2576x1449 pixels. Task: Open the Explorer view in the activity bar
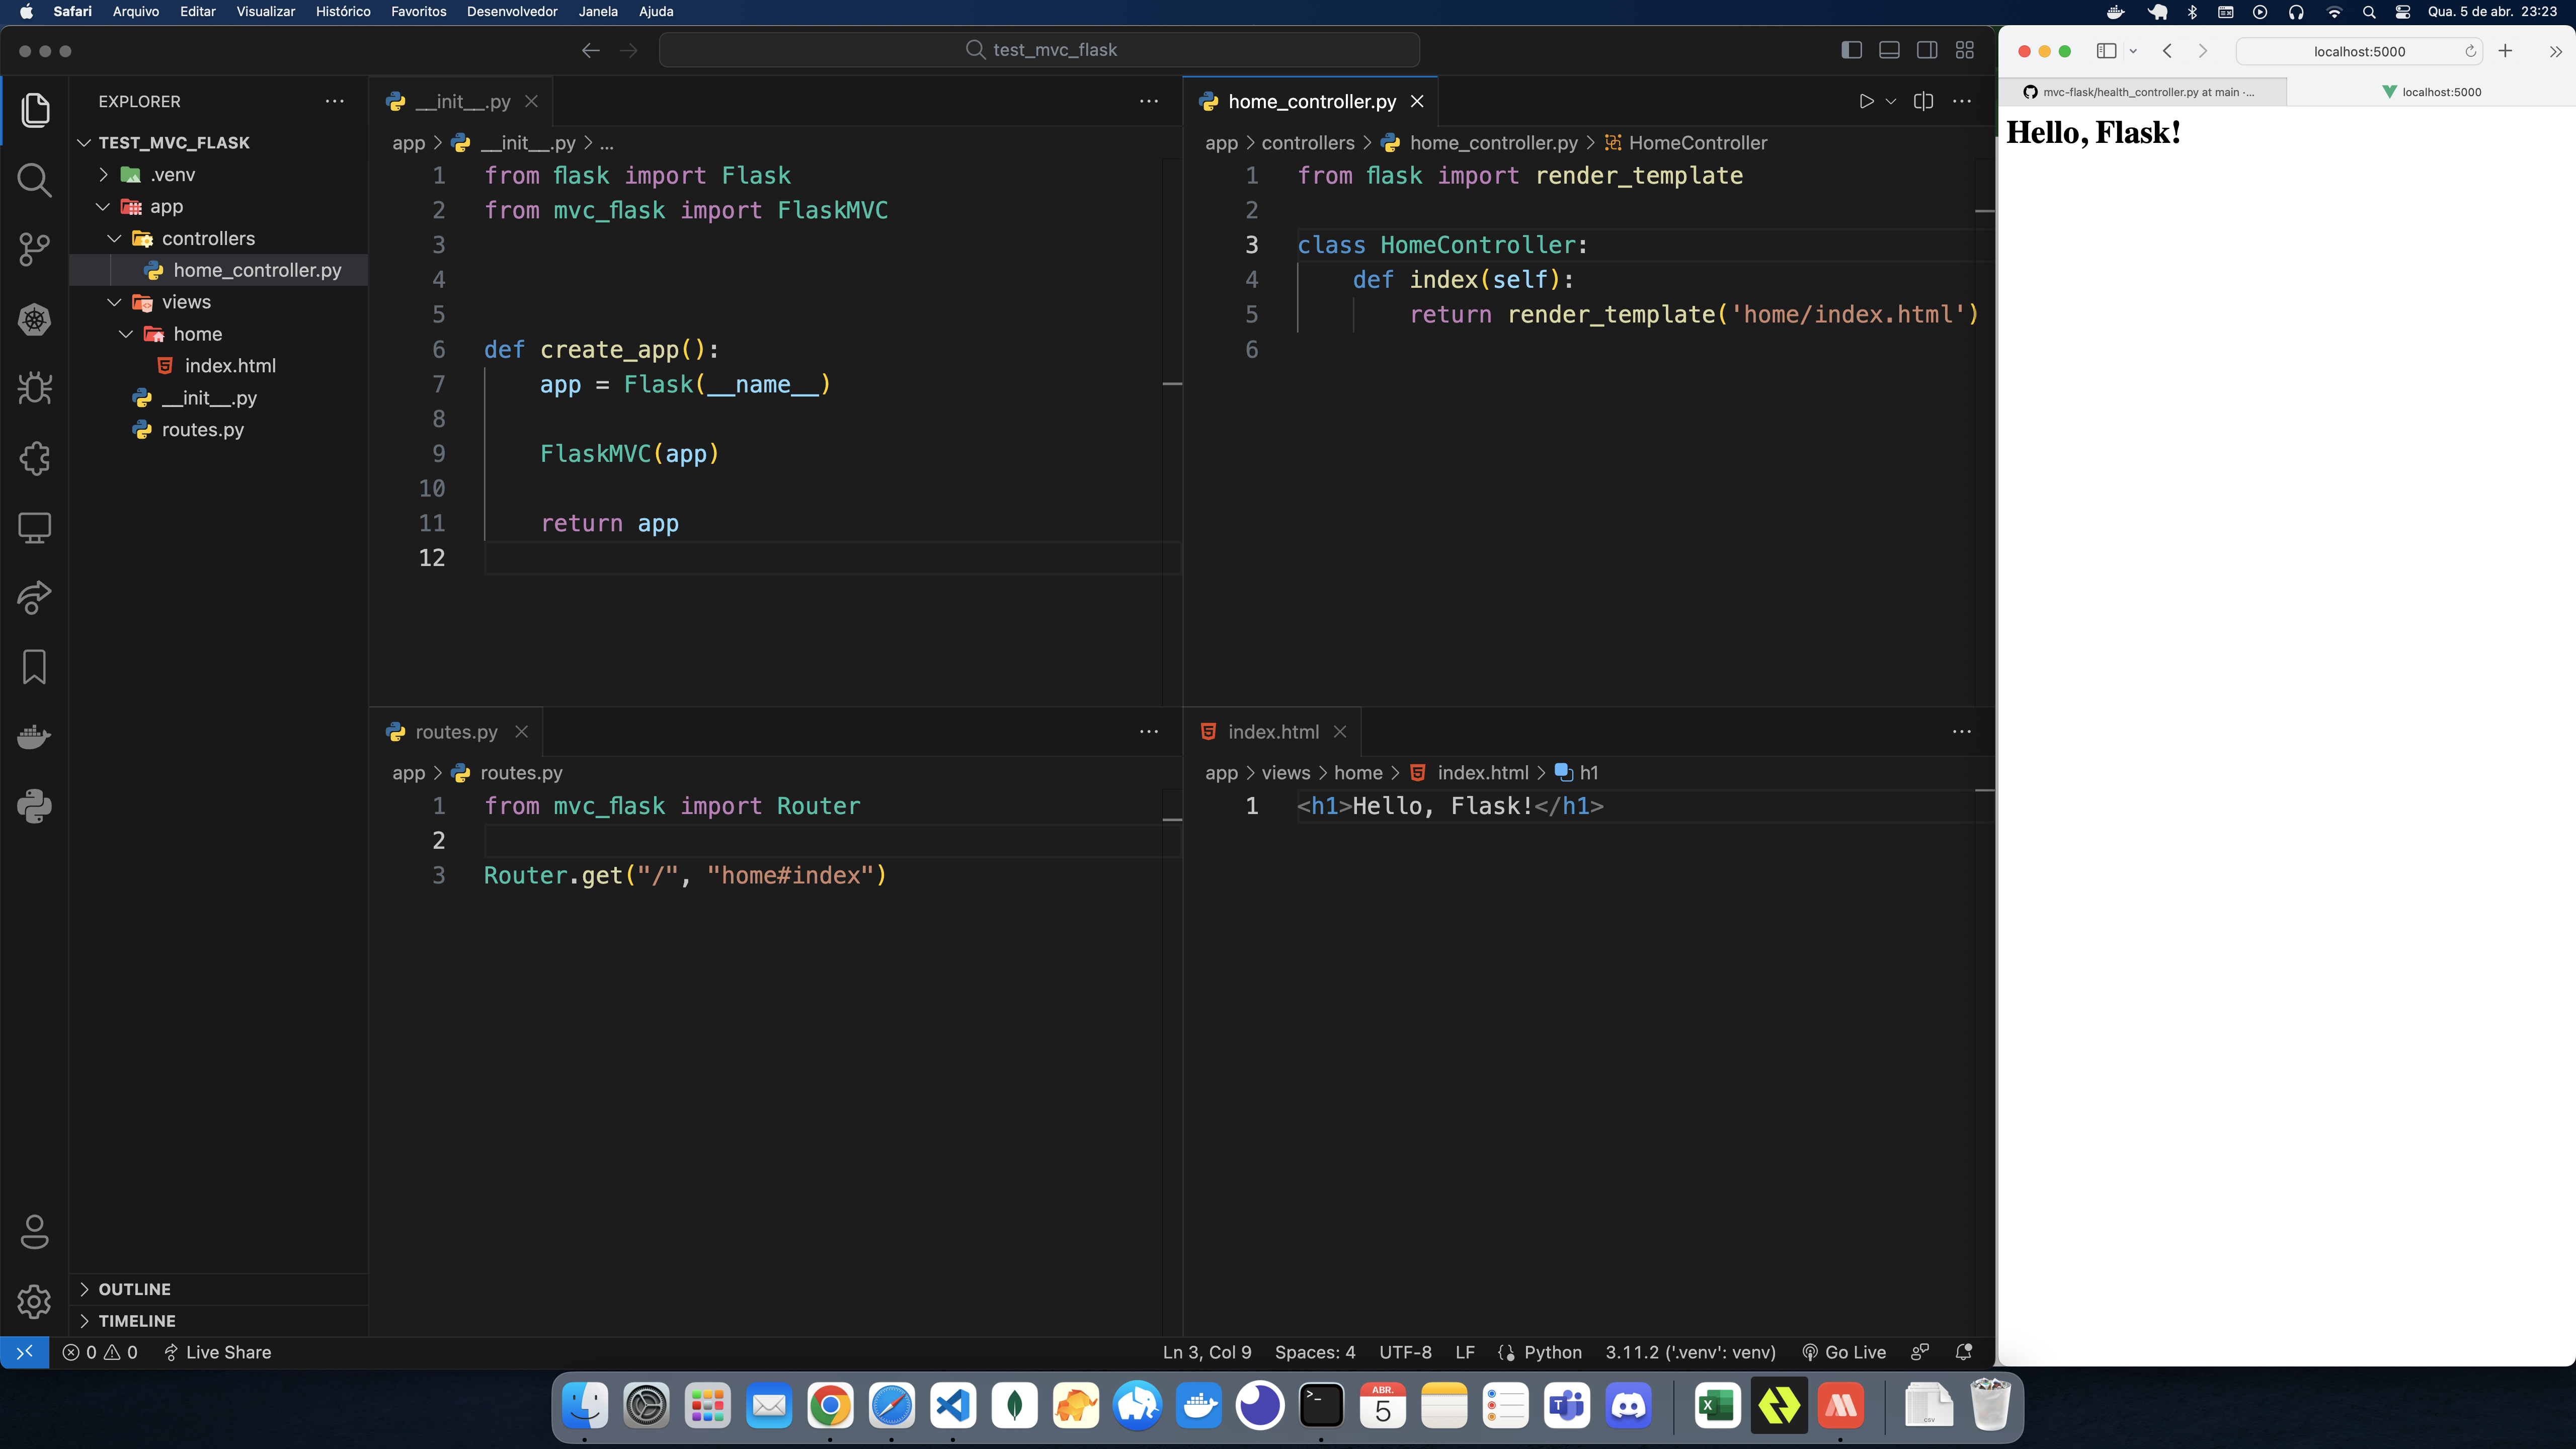[x=34, y=110]
